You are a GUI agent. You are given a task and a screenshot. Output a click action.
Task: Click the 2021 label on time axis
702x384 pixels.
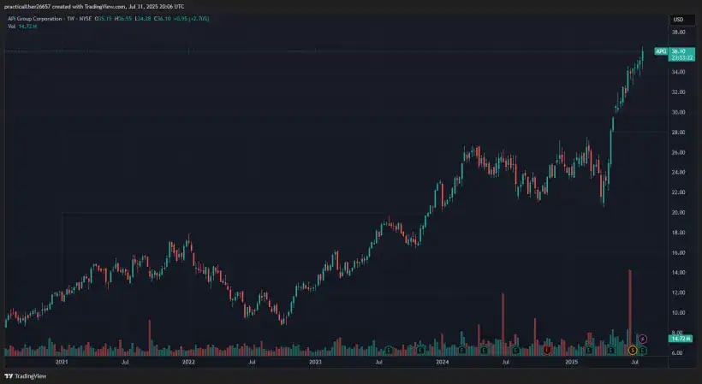(62, 363)
